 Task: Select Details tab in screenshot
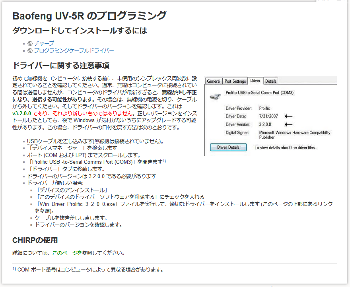(271, 81)
